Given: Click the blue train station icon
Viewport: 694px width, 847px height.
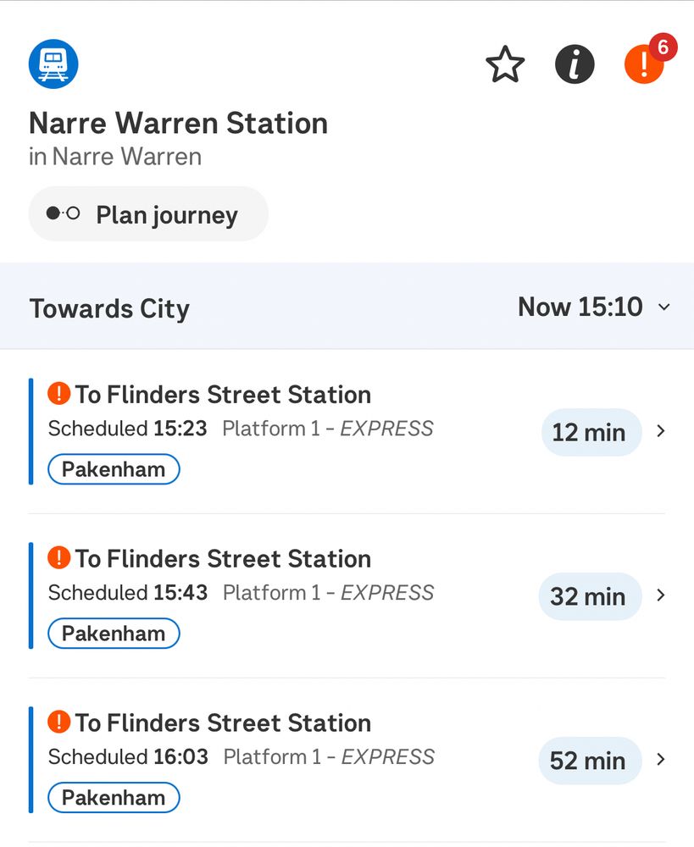Looking at the screenshot, I should (53, 64).
